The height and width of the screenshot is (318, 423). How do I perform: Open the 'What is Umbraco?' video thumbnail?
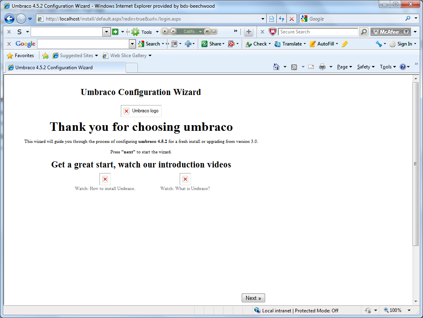point(185,179)
